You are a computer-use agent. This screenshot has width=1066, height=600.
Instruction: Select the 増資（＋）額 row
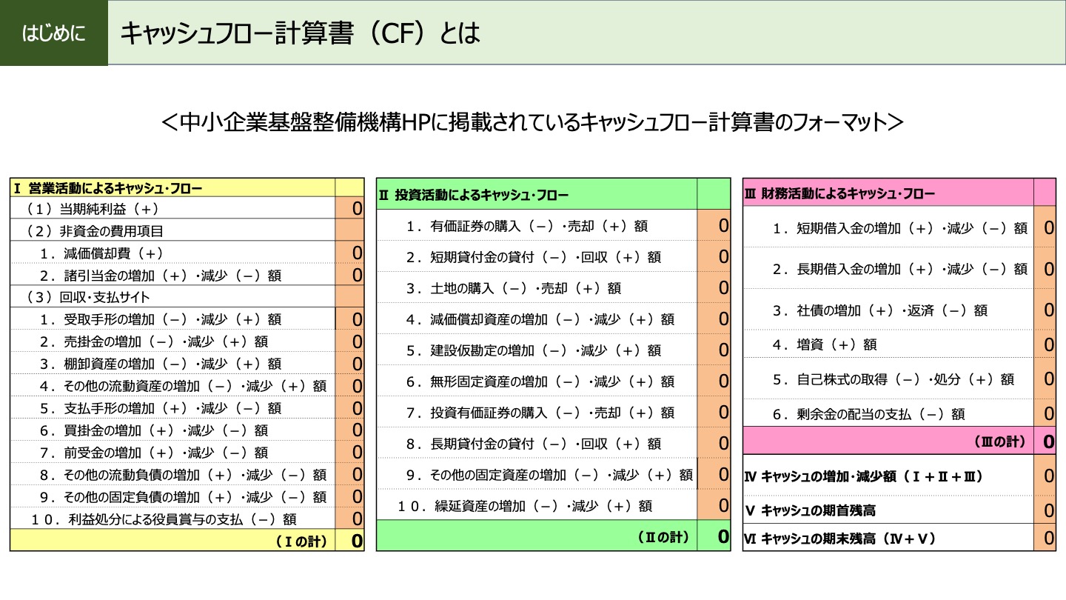pyautogui.click(x=851, y=345)
